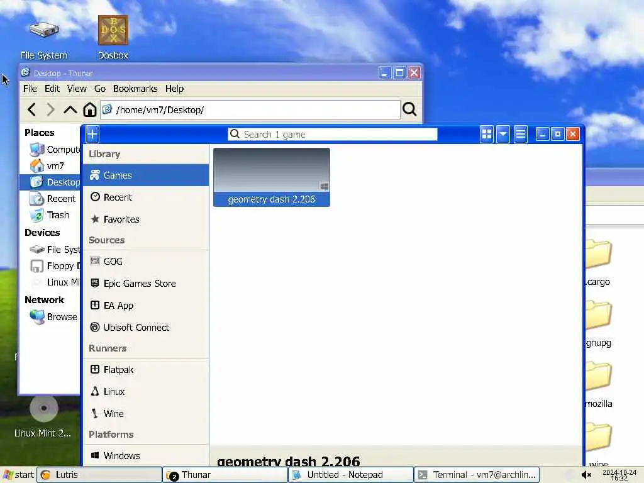Select Trash in Thunar Places
The height and width of the screenshot is (483, 644).
49,215
